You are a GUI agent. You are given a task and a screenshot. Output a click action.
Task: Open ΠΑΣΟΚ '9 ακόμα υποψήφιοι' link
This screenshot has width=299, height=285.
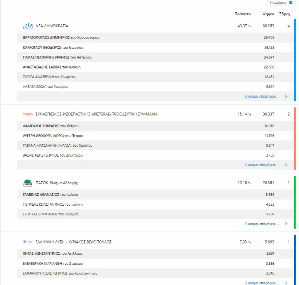(262, 224)
